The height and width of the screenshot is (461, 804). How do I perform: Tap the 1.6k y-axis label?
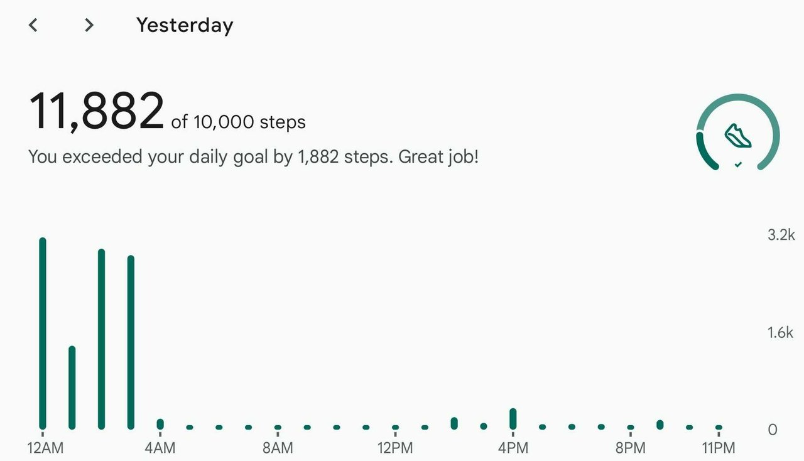pyautogui.click(x=781, y=333)
